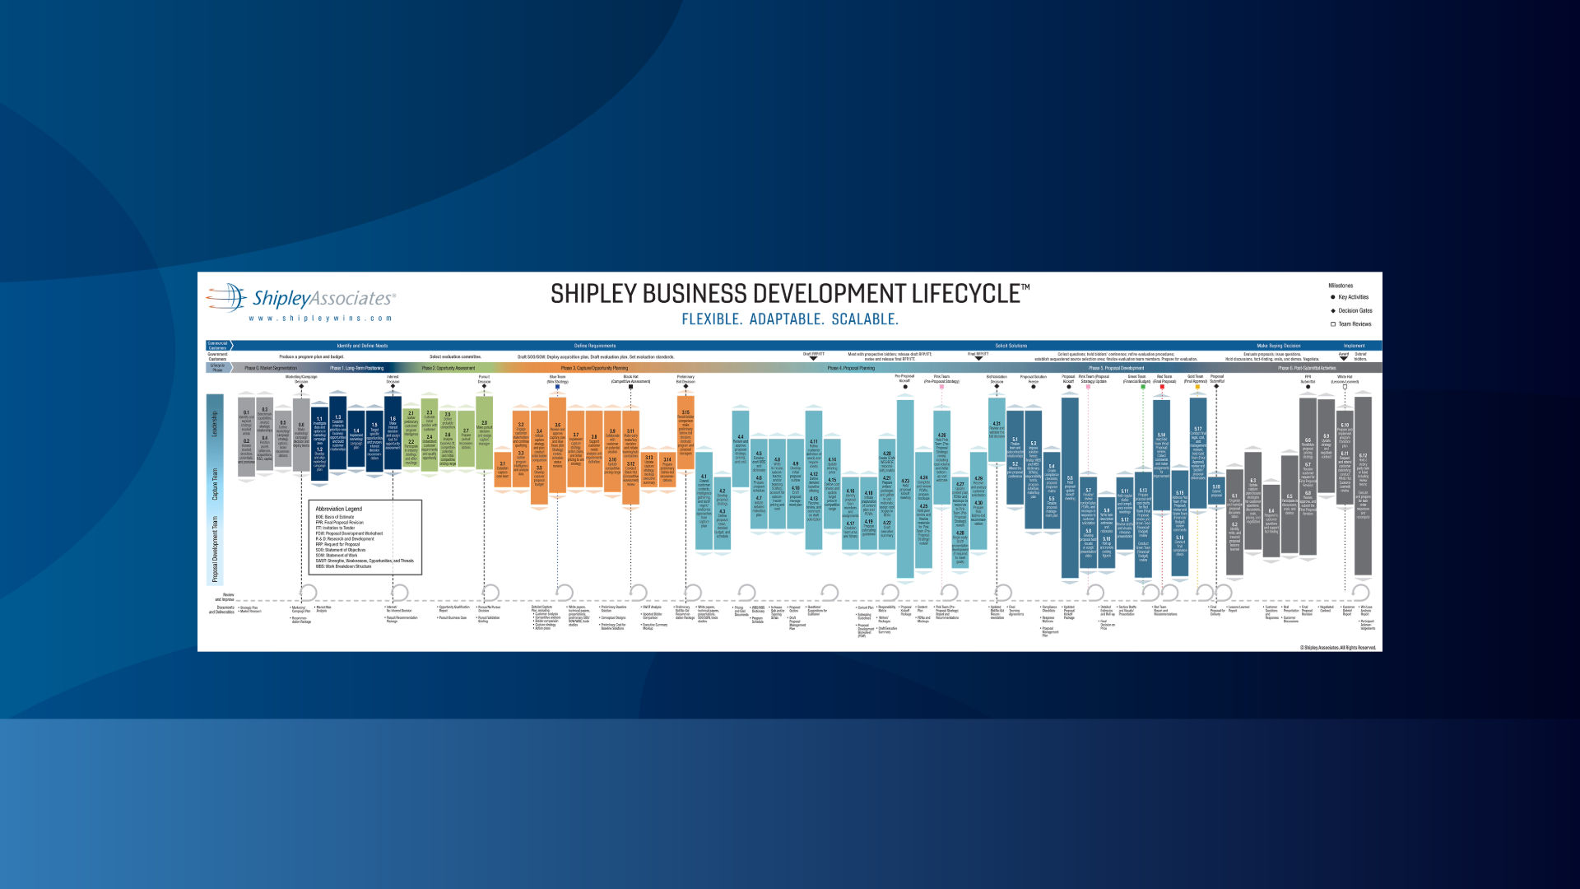
Task: Select the Gold Team yellow milestone marker
Action: (x=1197, y=387)
